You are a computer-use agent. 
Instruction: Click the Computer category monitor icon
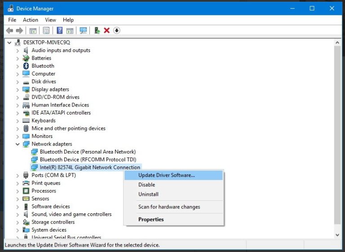click(26, 74)
